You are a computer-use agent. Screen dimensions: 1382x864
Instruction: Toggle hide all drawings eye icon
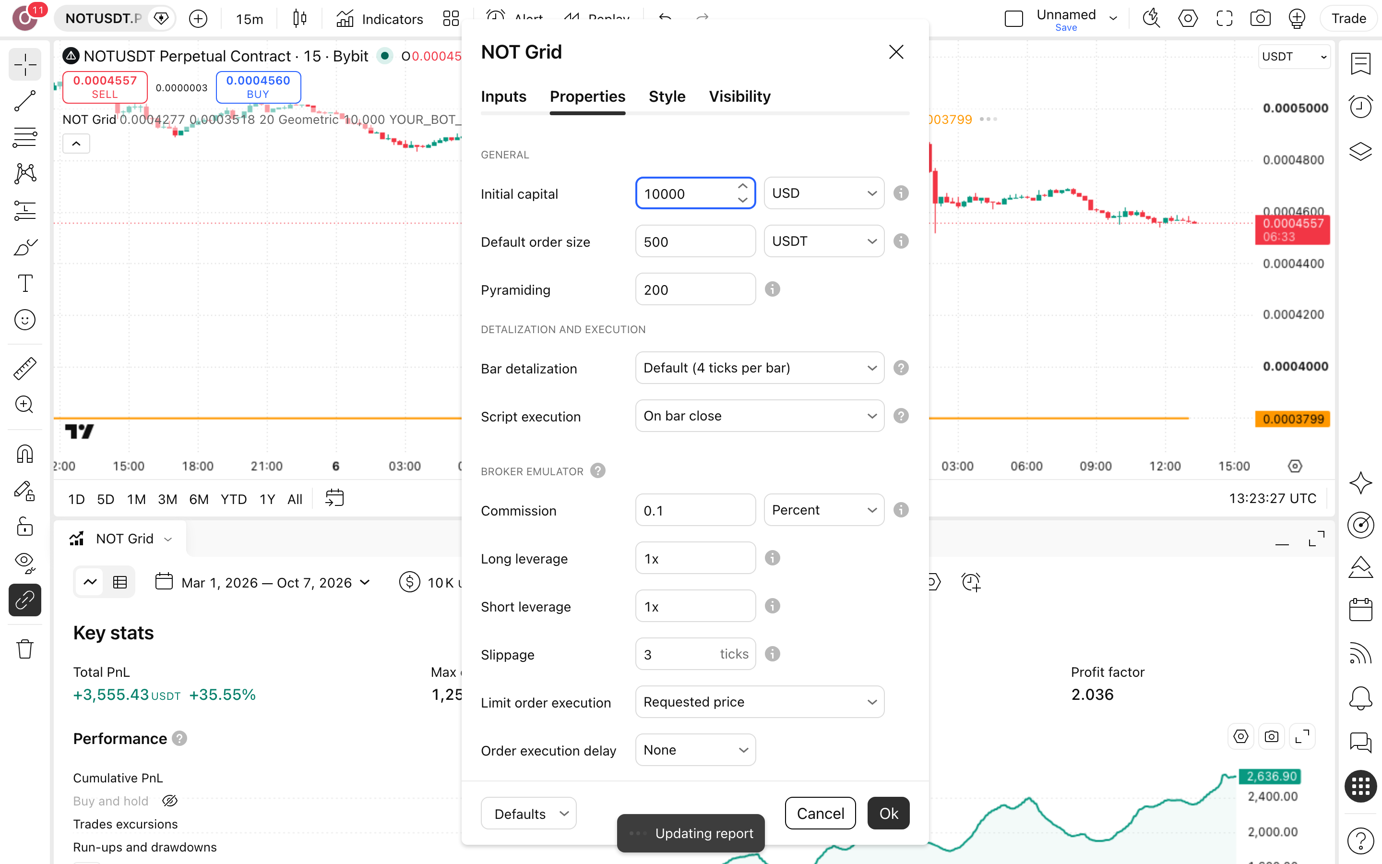(24, 564)
